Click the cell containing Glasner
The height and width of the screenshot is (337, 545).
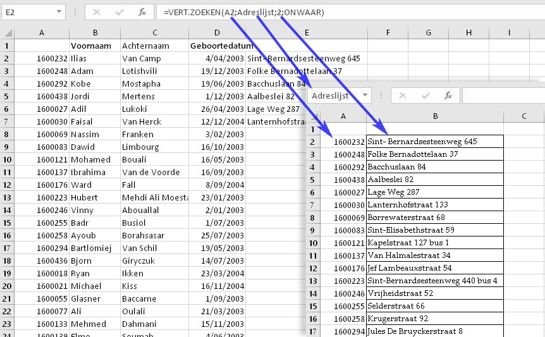click(x=95, y=298)
